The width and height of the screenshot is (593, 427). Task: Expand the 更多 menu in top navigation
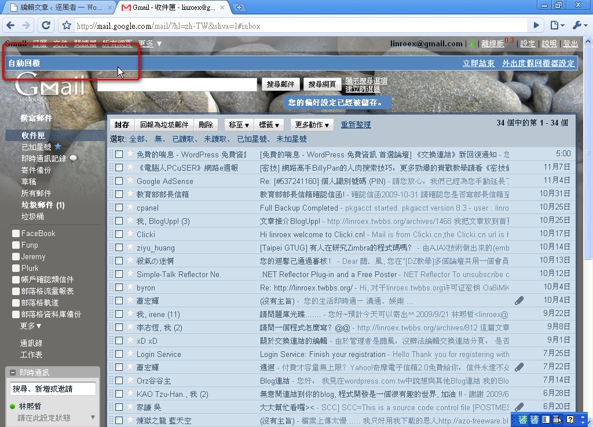150,43
